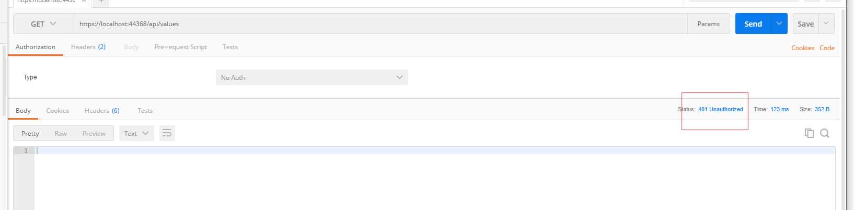Select the Raw response view
The width and height of the screenshot is (854, 210).
click(61, 134)
